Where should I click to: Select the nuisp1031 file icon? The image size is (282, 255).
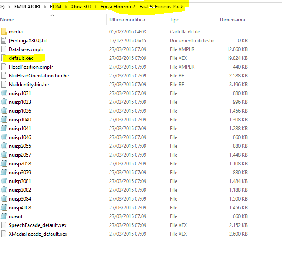pos(4,93)
